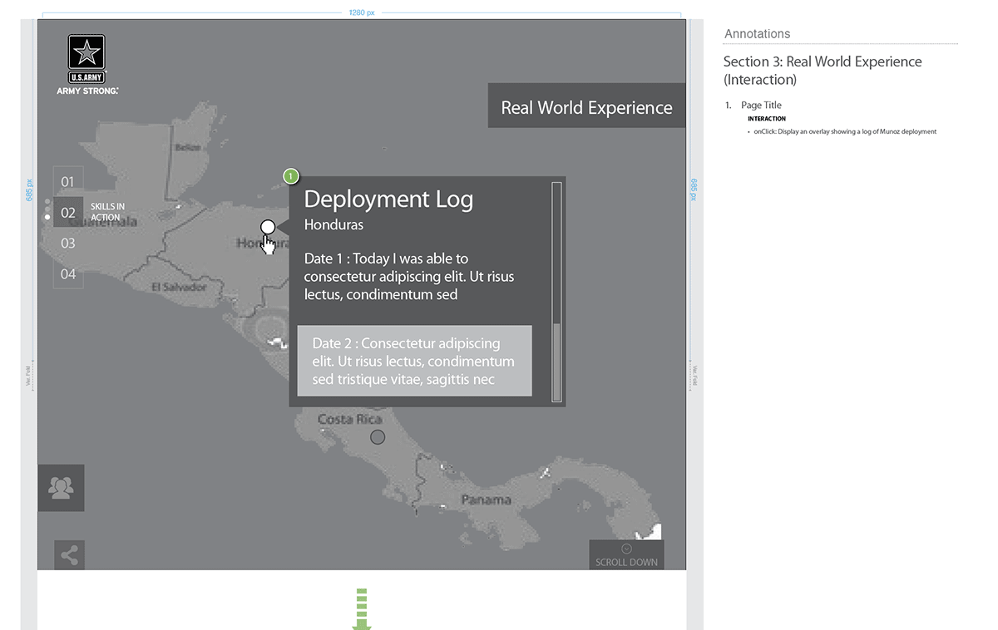Open the people group icon panel
Image resolution: width=998 pixels, height=630 pixels.
tap(61, 488)
